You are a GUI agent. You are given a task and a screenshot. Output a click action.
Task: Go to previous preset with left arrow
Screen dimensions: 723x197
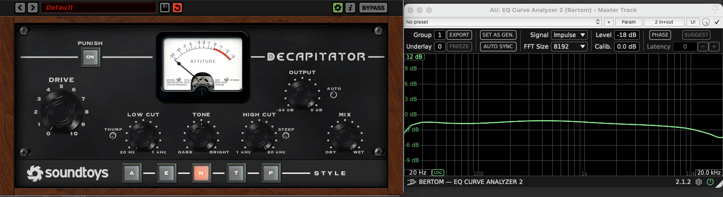20,7
